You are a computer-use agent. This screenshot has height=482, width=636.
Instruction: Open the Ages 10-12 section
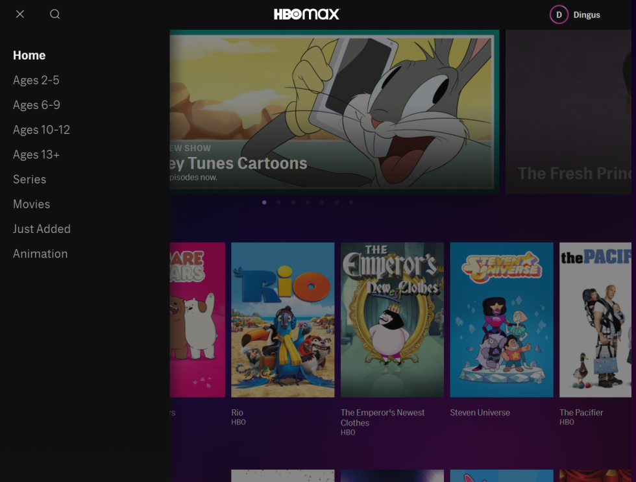tap(41, 129)
